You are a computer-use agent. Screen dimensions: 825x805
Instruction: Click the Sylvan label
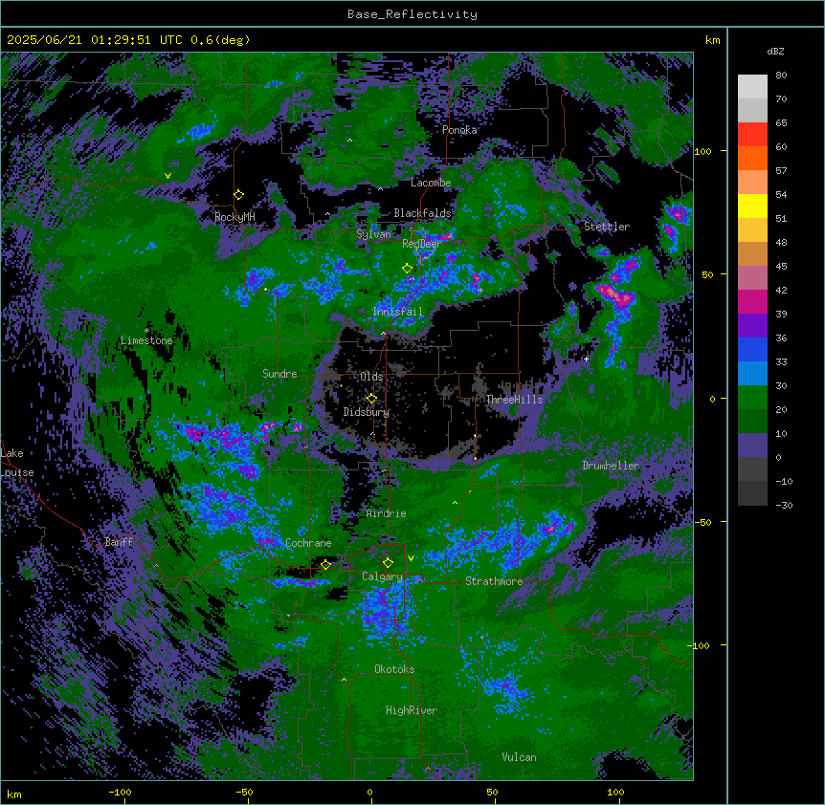[x=373, y=234]
